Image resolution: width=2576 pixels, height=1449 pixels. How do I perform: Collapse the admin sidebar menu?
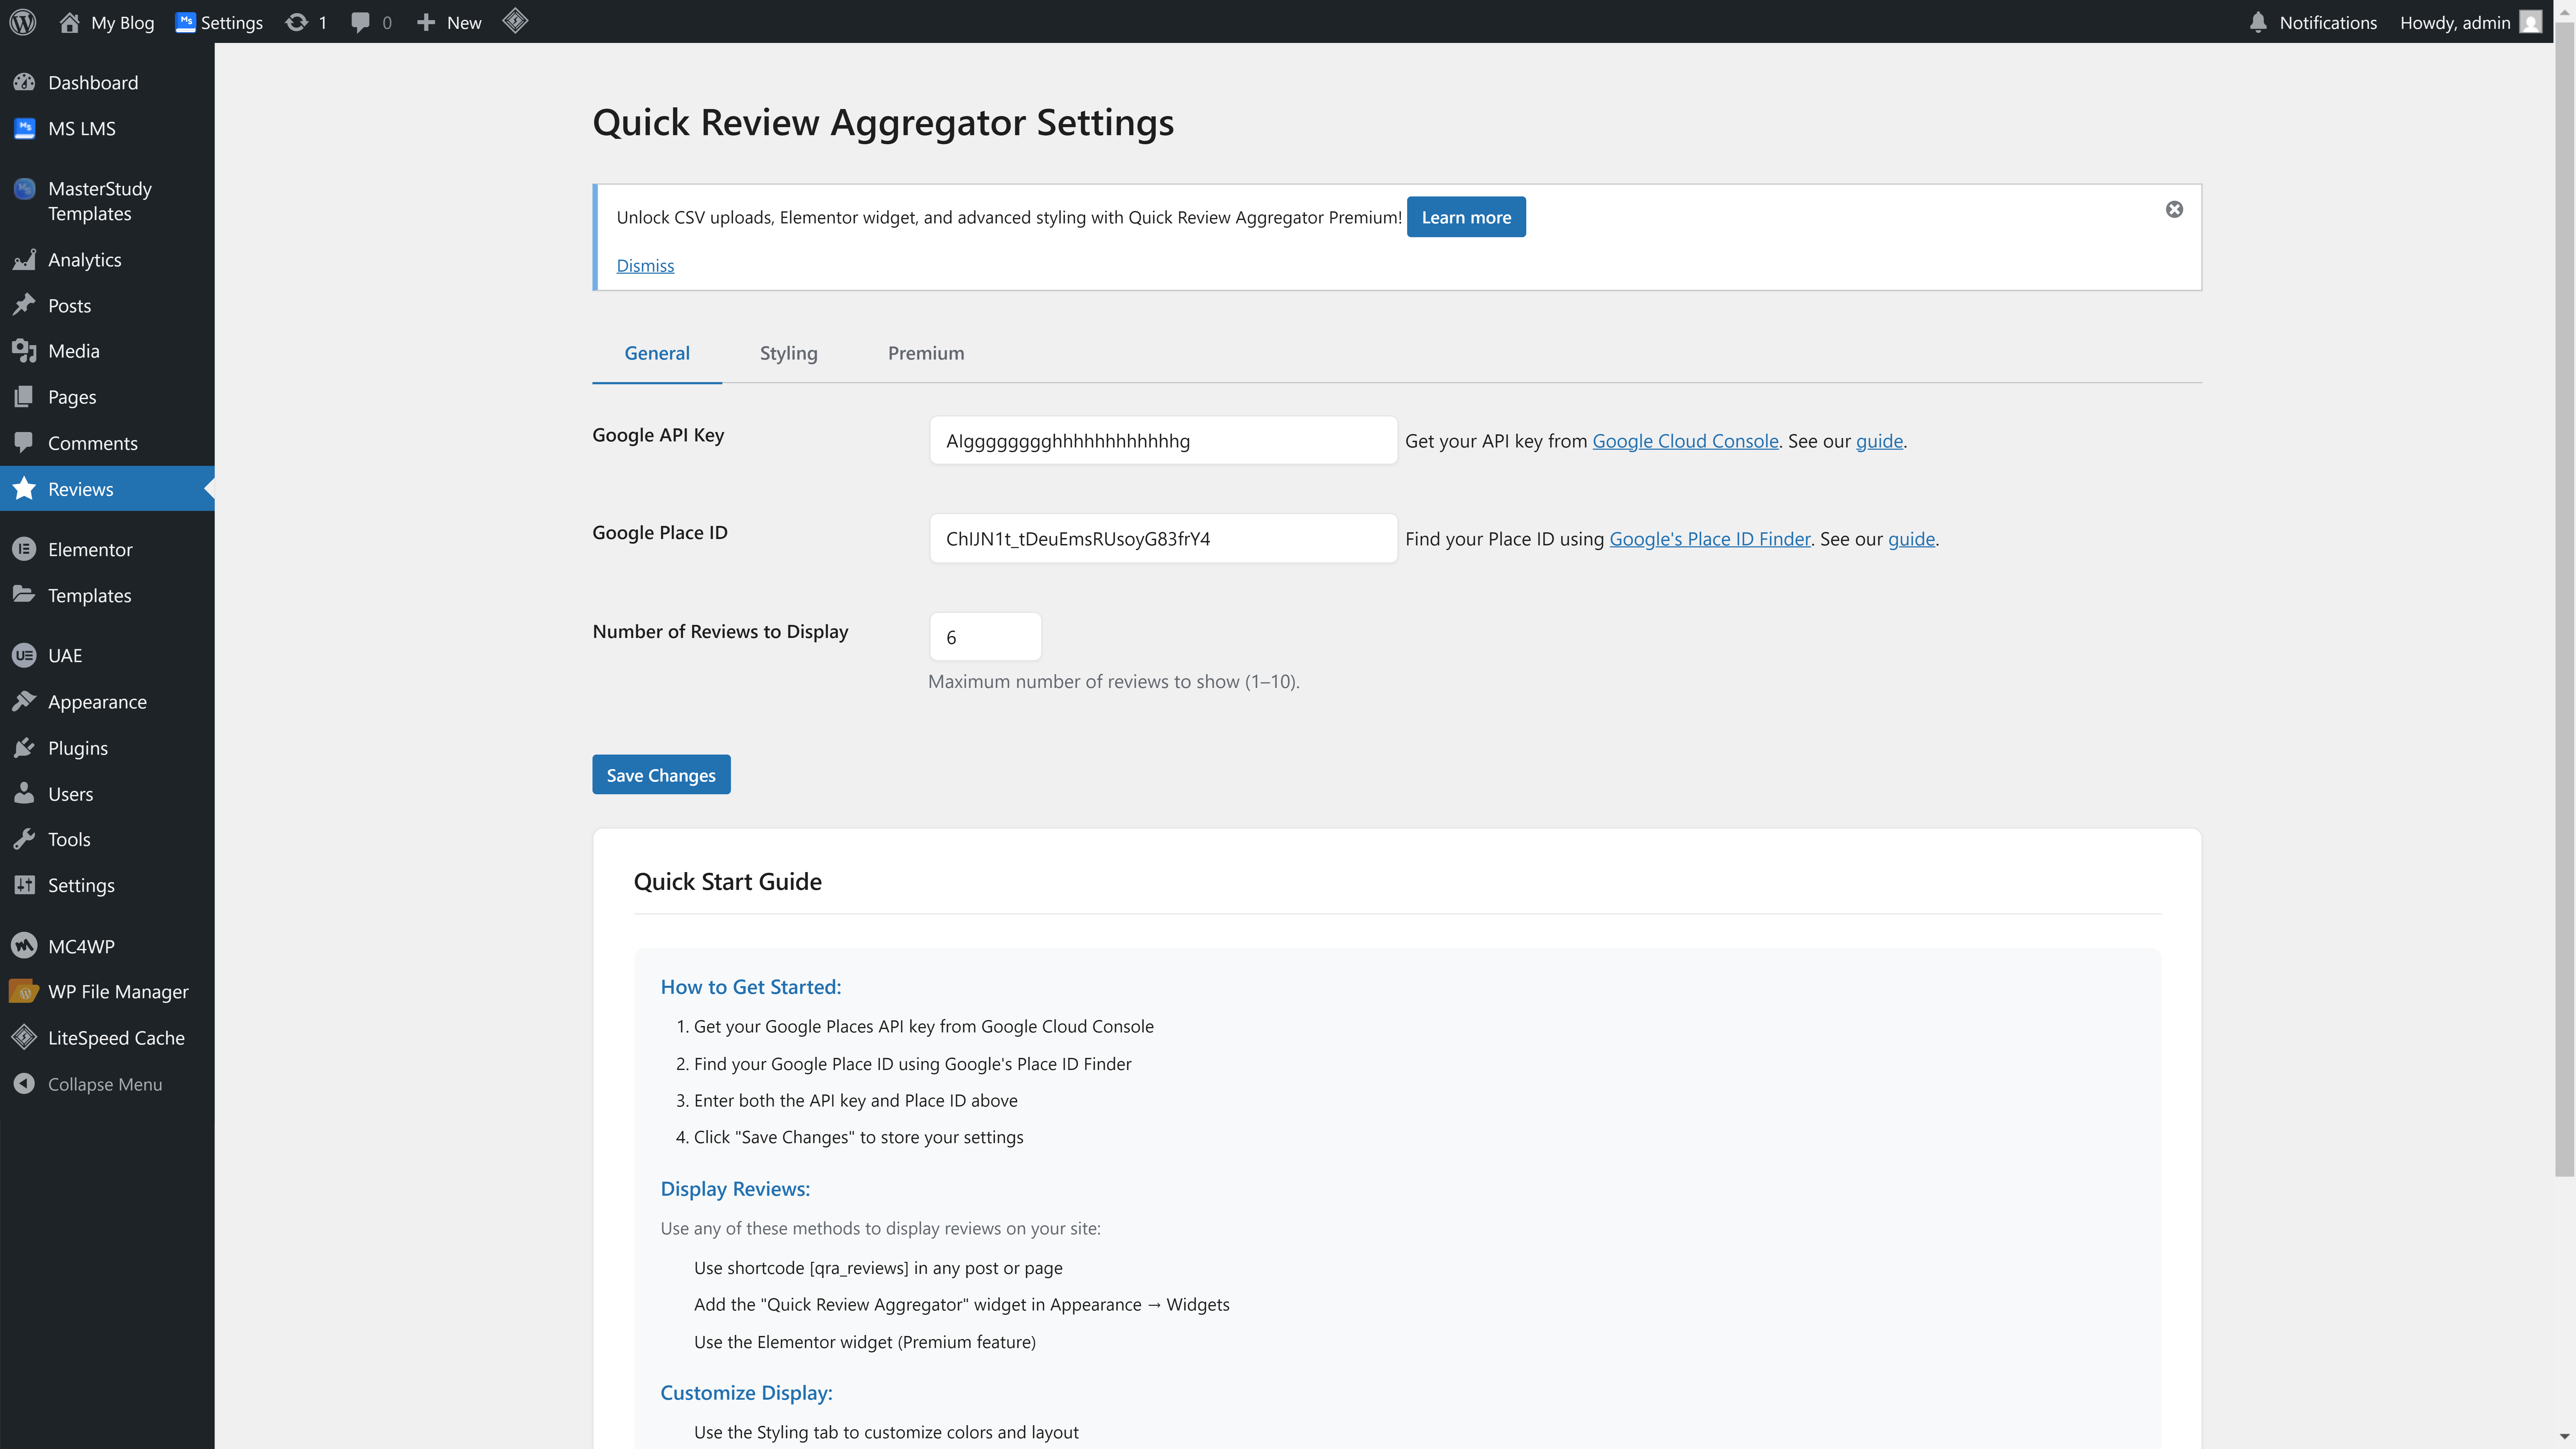tap(104, 1084)
